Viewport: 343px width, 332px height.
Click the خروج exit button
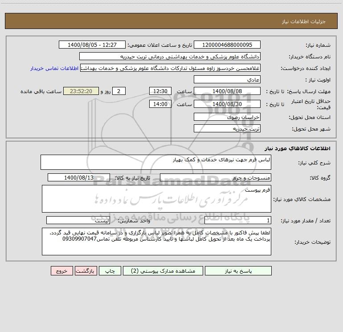pos(61,271)
